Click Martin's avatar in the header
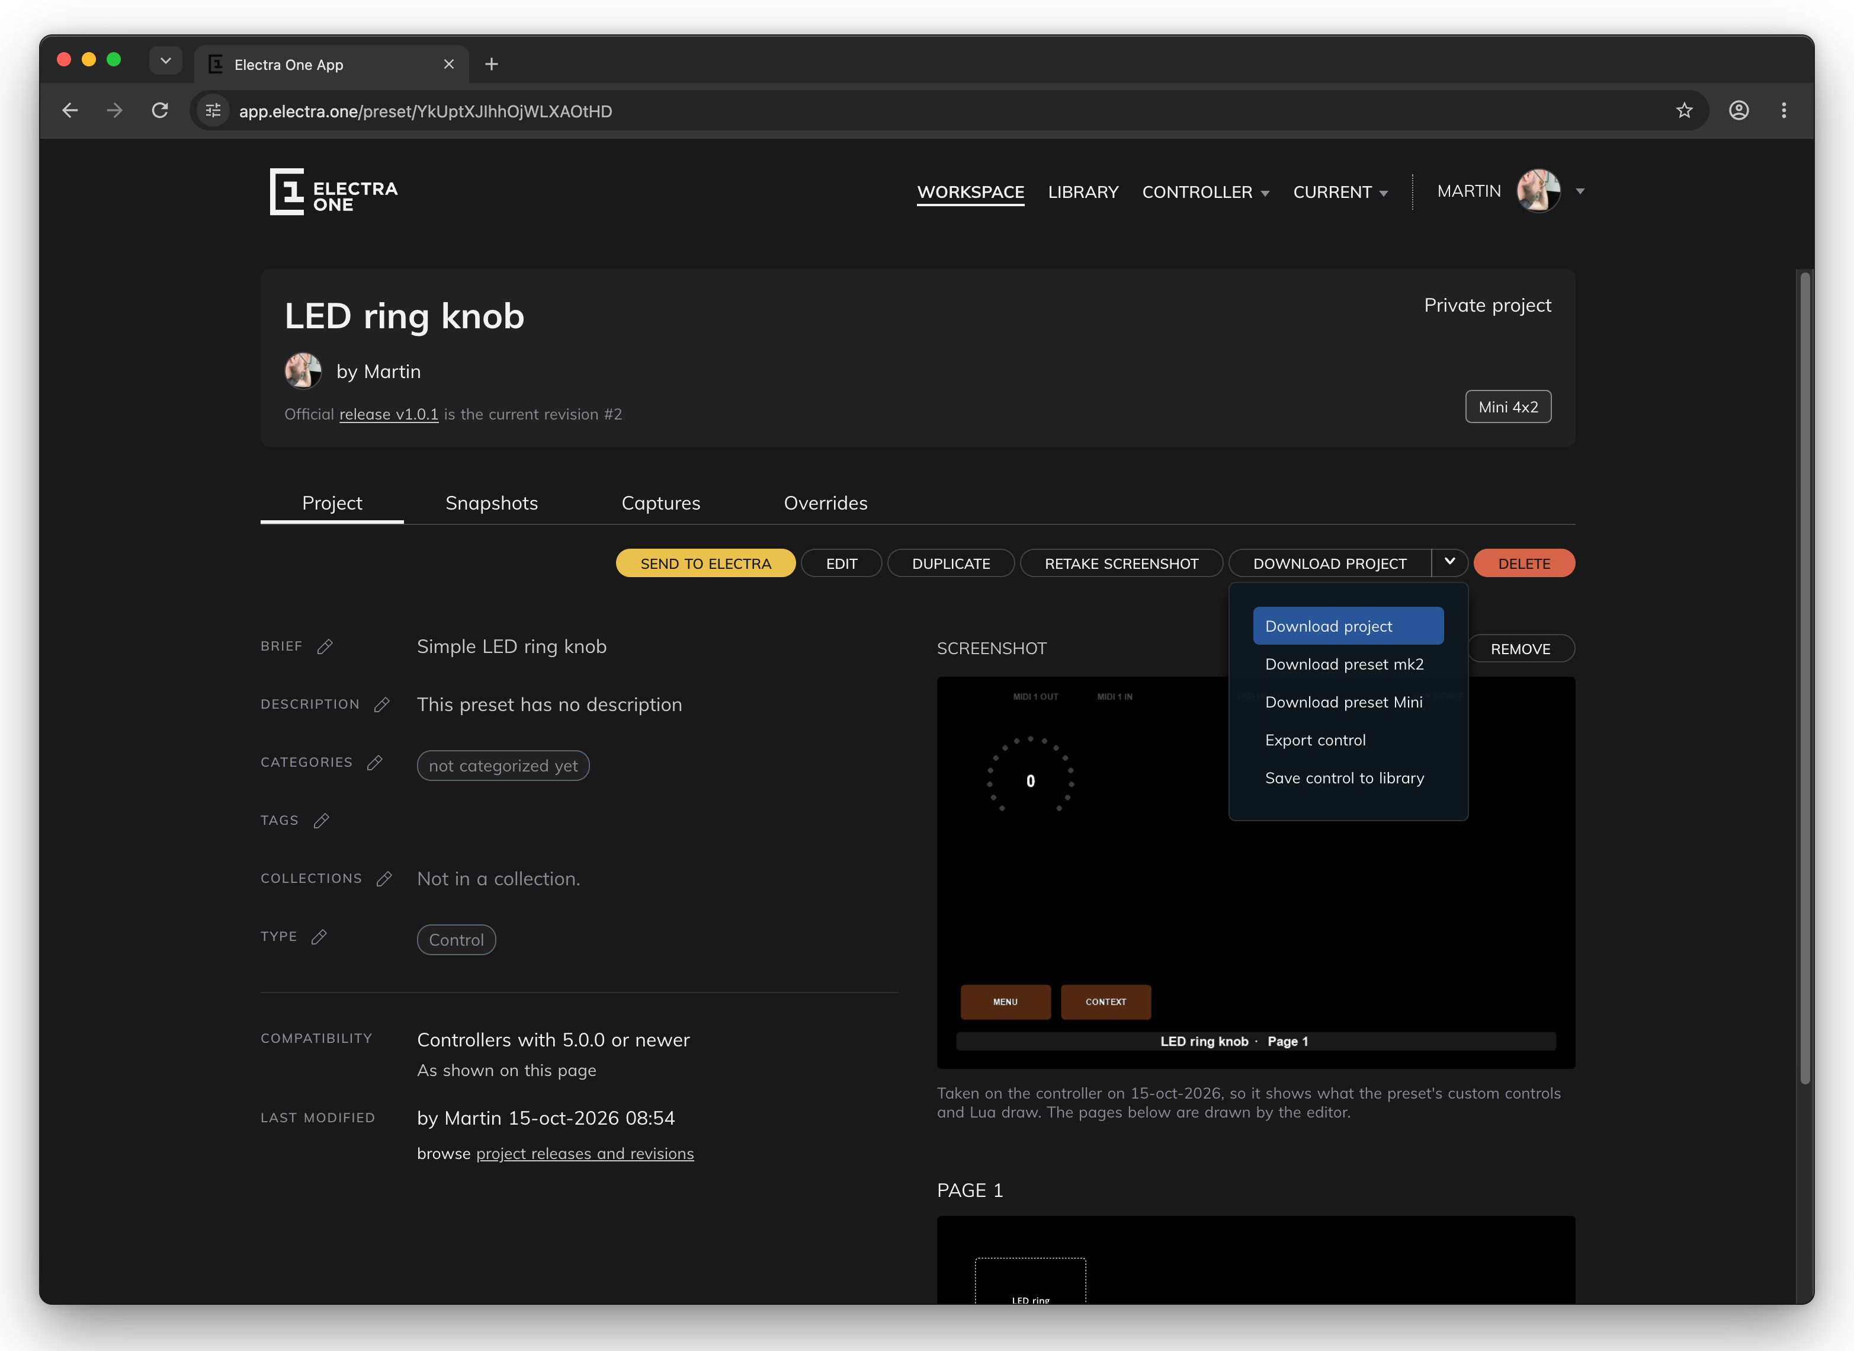Viewport: 1854px width, 1351px height. [x=1538, y=191]
